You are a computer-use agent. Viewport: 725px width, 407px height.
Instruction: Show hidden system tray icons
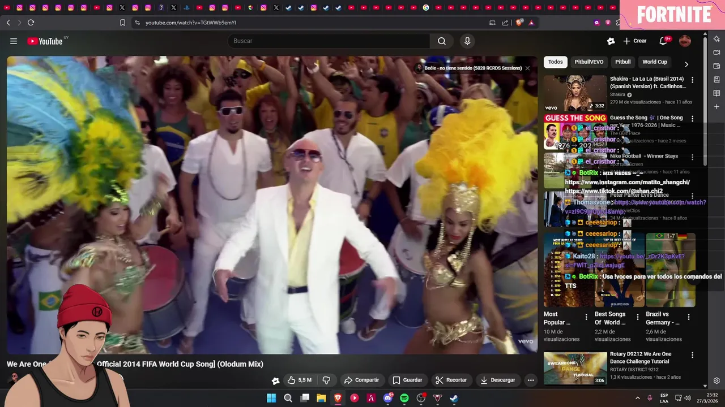click(637, 398)
